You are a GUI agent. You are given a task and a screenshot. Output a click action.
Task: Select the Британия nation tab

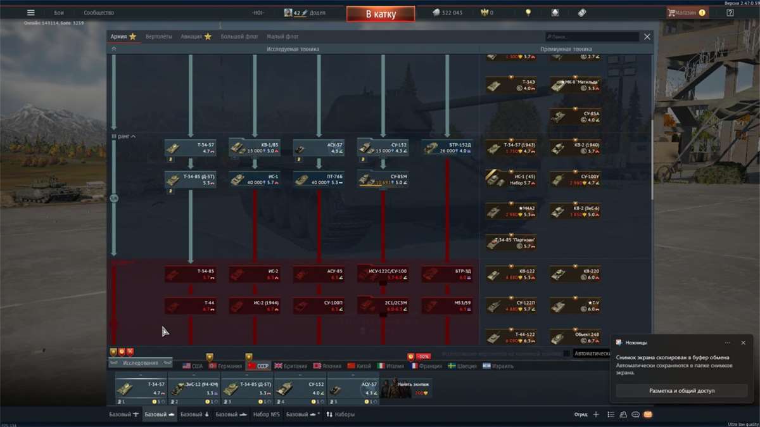click(x=291, y=366)
